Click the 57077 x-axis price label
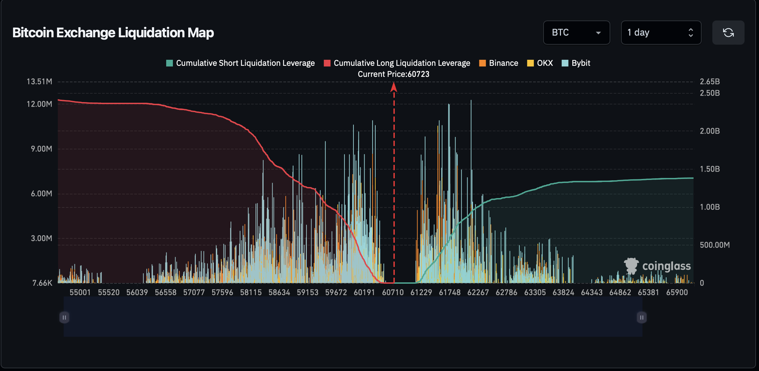Image resolution: width=759 pixels, height=371 pixels. point(194,292)
